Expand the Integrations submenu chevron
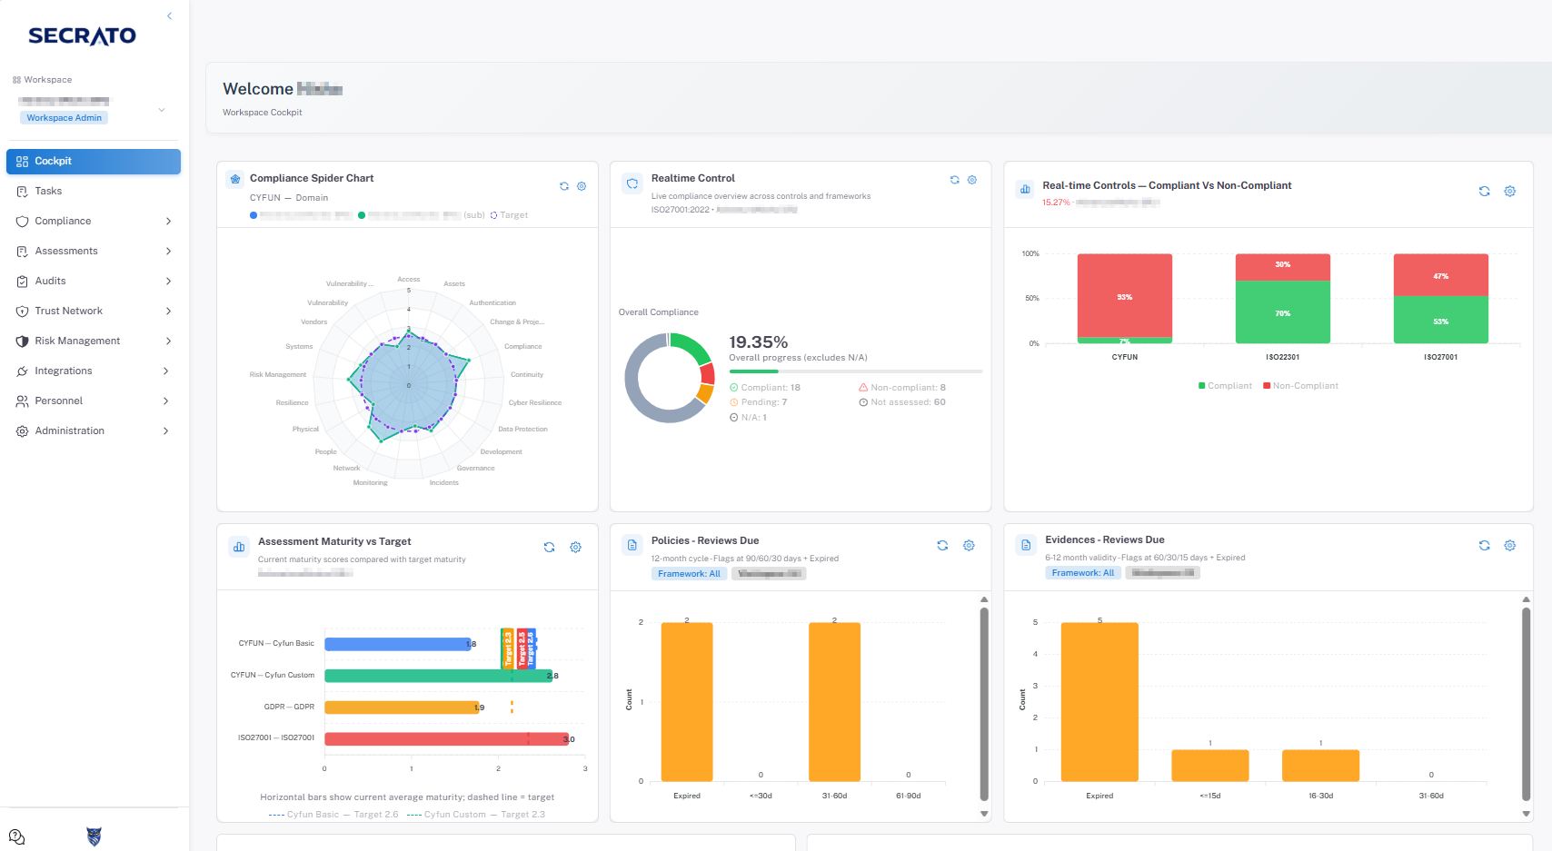Viewport: 1552px width, 851px height. coord(166,371)
